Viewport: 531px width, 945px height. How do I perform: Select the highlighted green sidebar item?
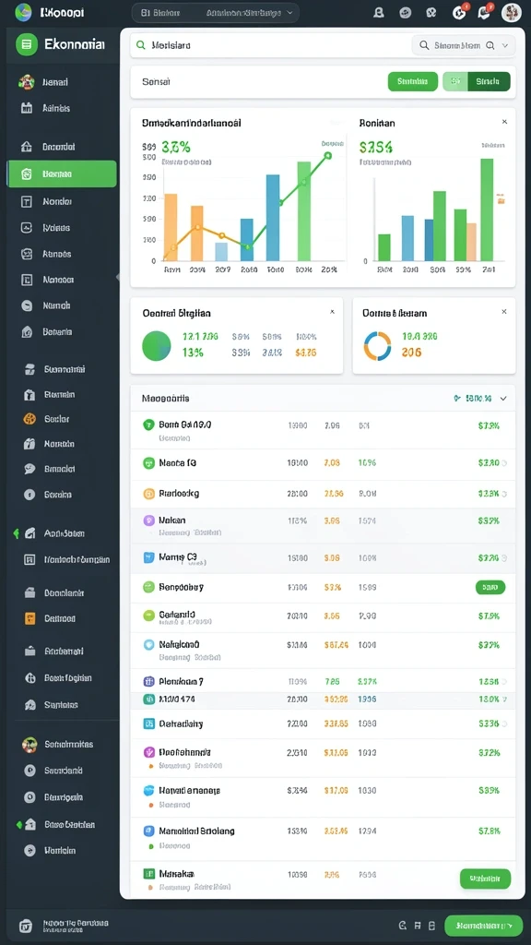pos(62,173)
